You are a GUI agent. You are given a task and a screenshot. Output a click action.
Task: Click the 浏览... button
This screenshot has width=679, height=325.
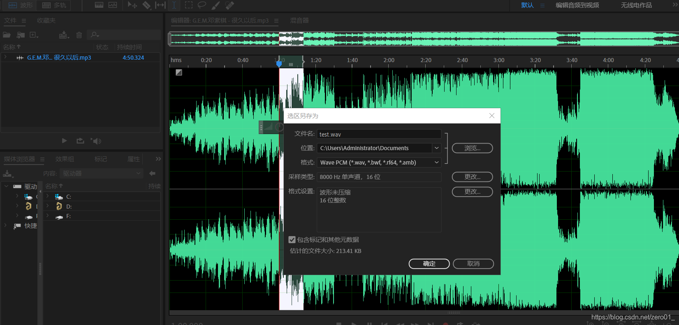472,148
